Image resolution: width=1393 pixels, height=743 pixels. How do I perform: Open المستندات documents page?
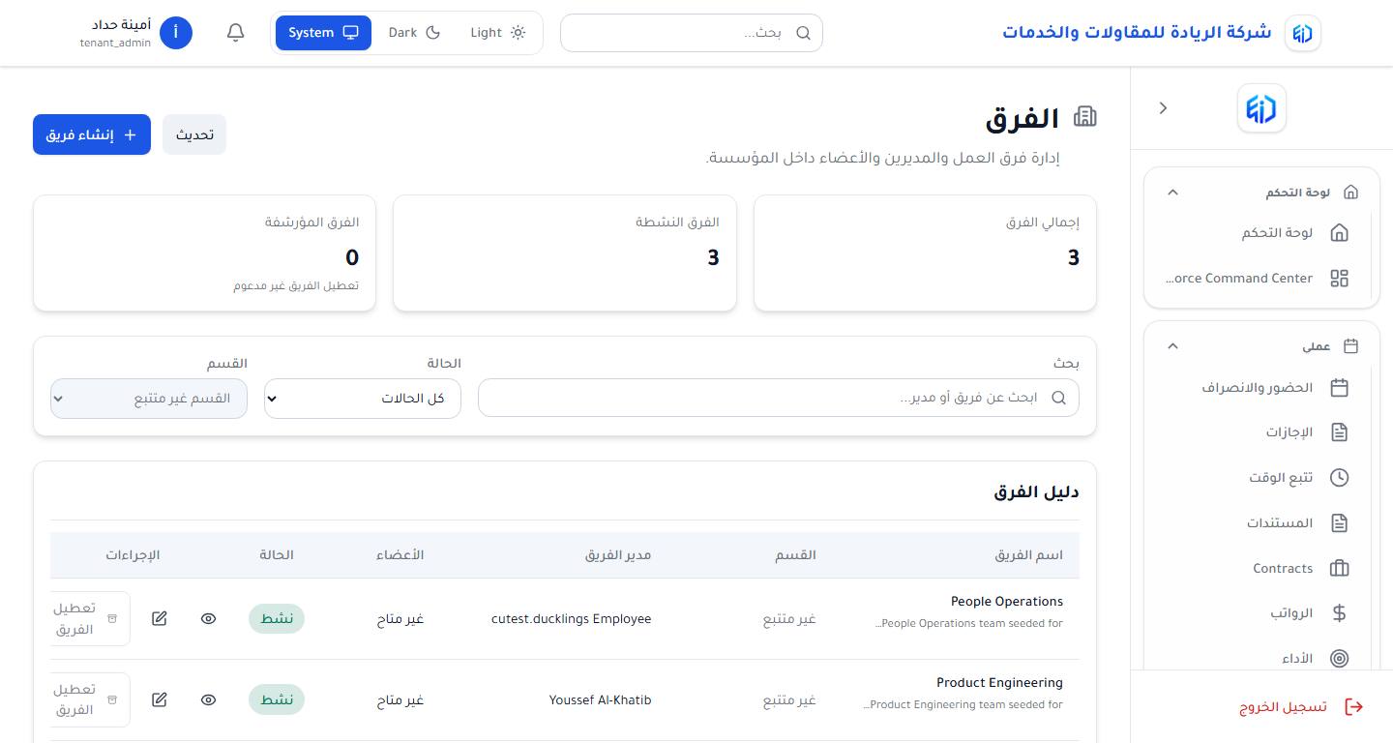coord(1261,523)
